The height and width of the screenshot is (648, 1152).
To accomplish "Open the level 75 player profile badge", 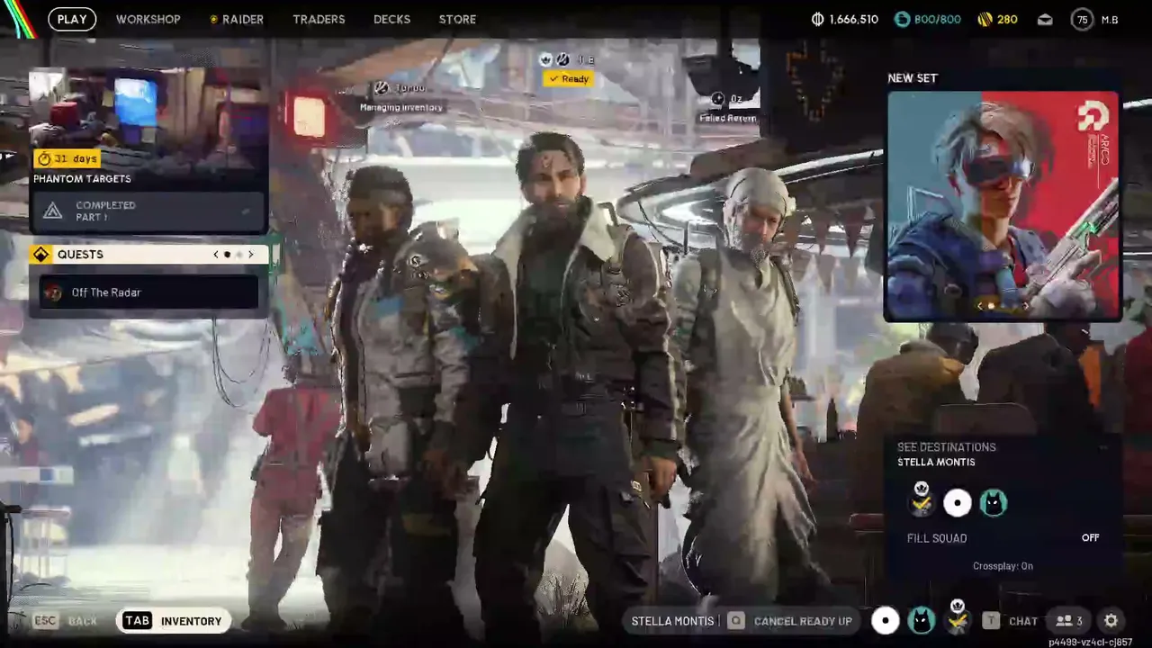I will point(1082,19).
